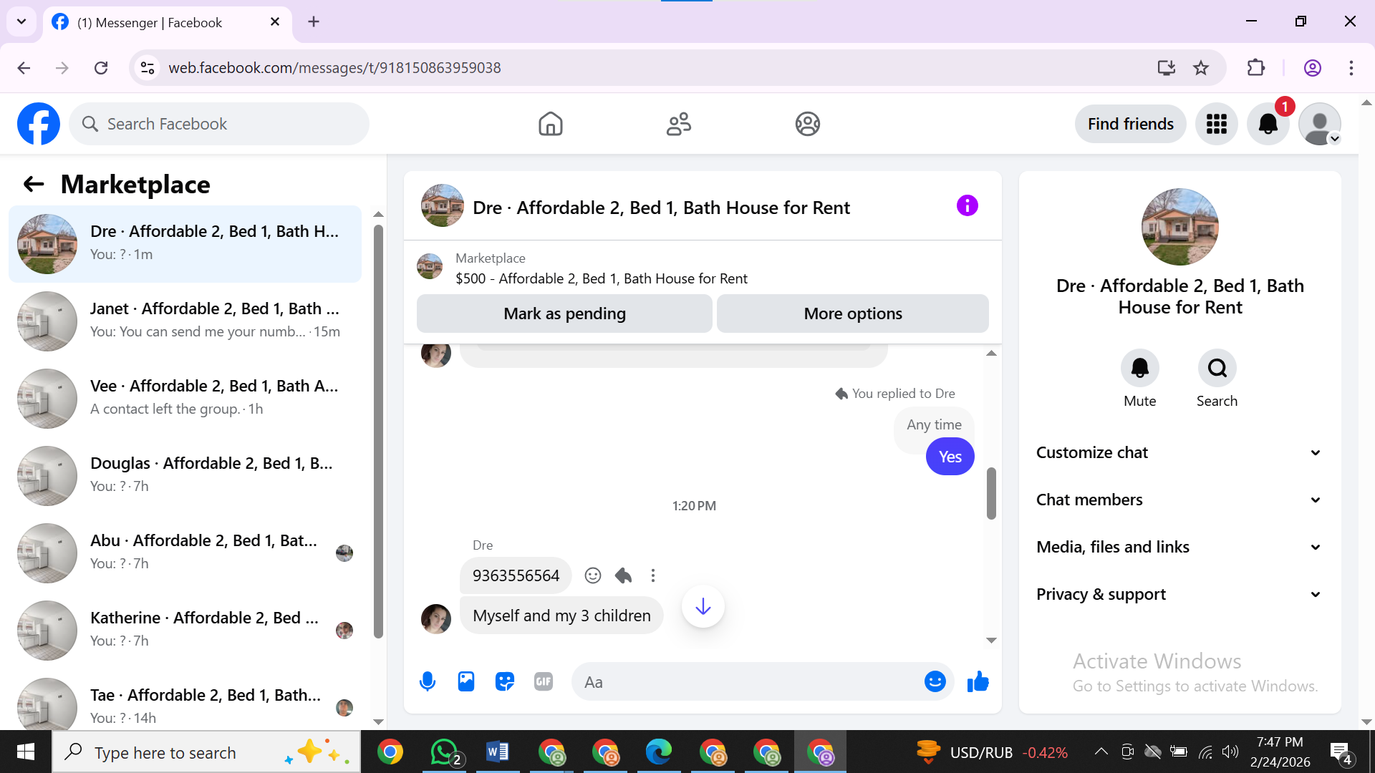Send a thumbs-up like

coord(978,681)
